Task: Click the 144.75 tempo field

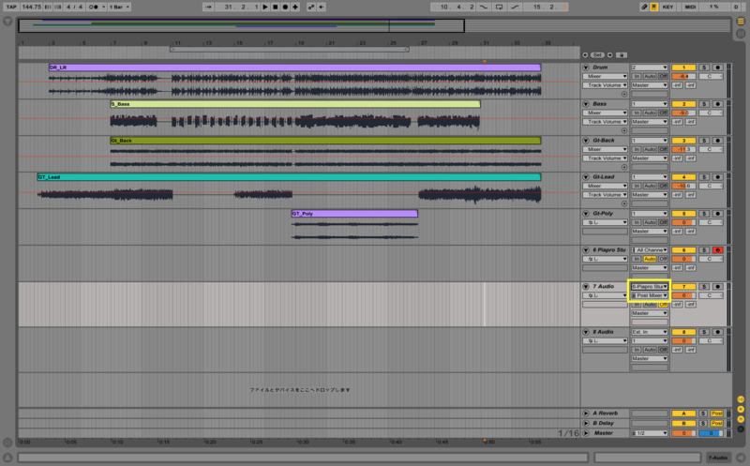Action: [31, 7]
